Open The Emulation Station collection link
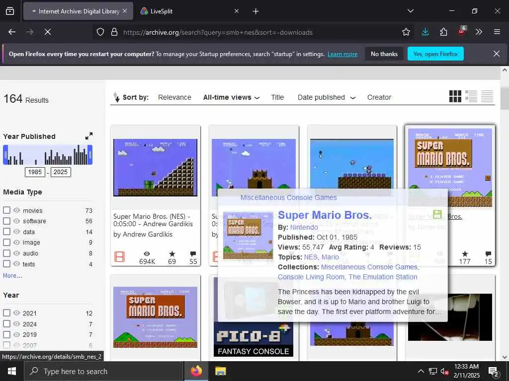This screenshot has width=509, height=381. (383, 277)
